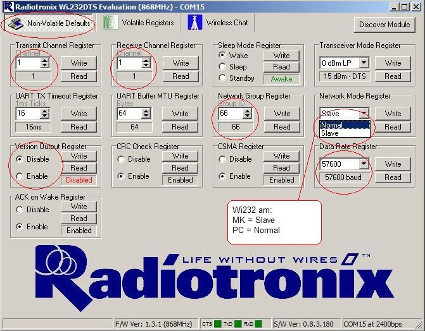
Task: Choose Normal in the Network Mode list
Action: (332, 125)
